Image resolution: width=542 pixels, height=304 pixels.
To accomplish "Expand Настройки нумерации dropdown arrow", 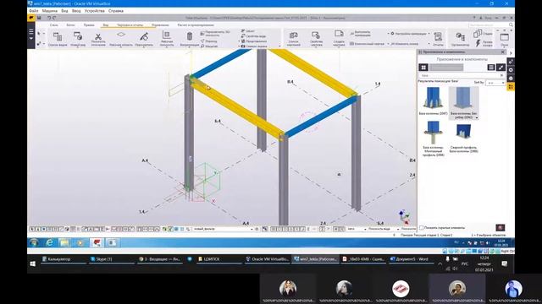I will (x=429, y=34).
